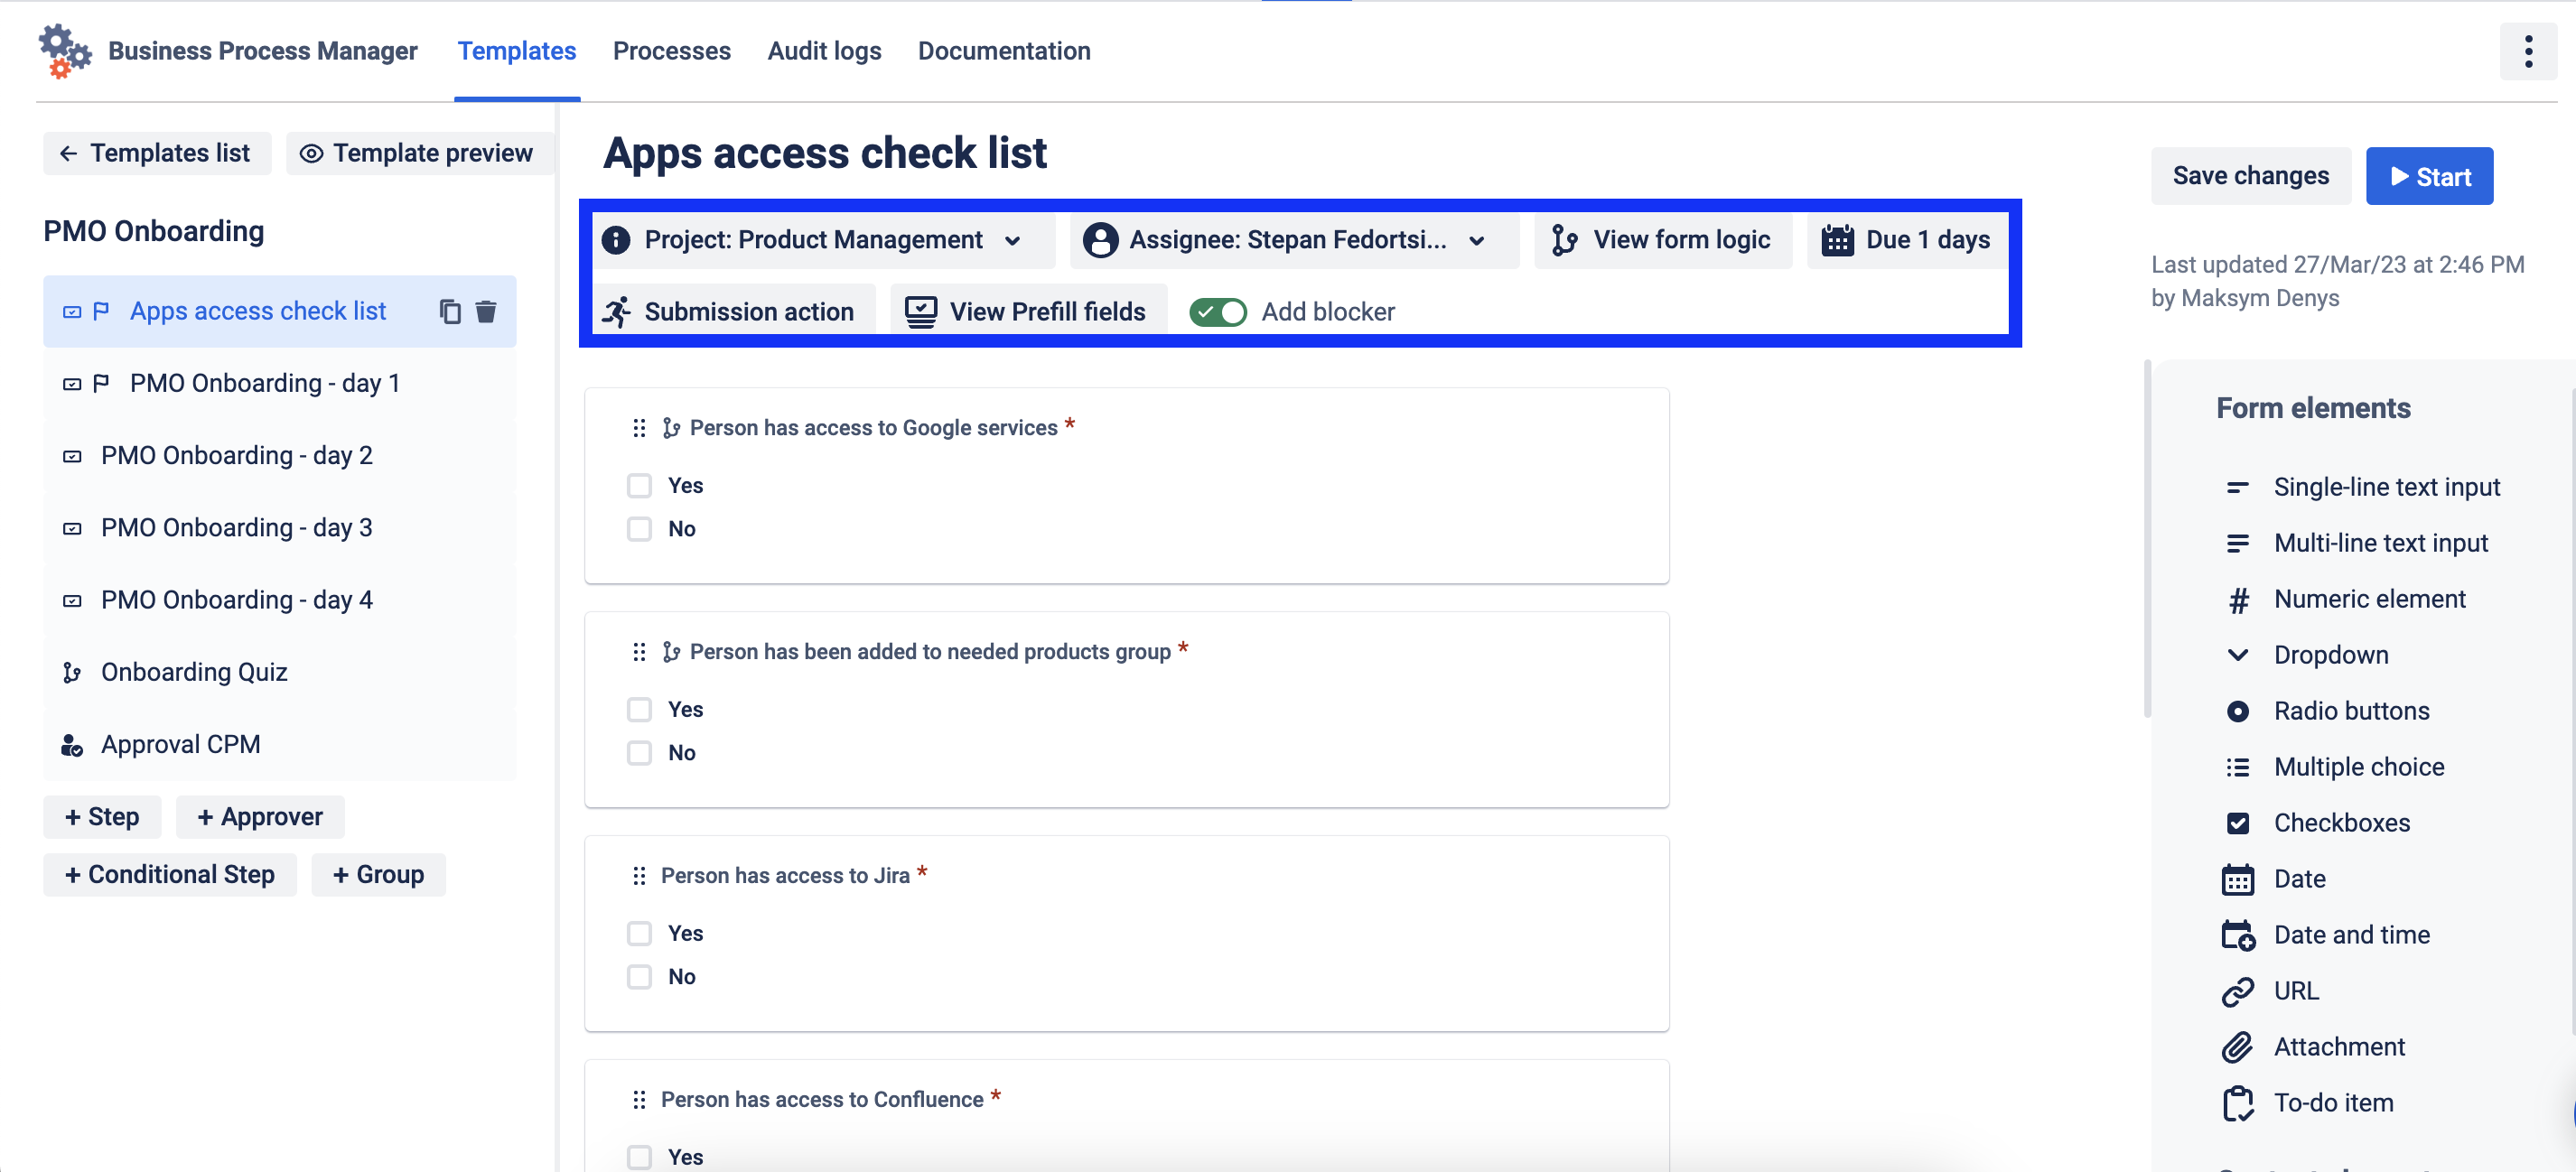
Task: Click the trash icon for Apps access check list
Action: tap(486, 312)
